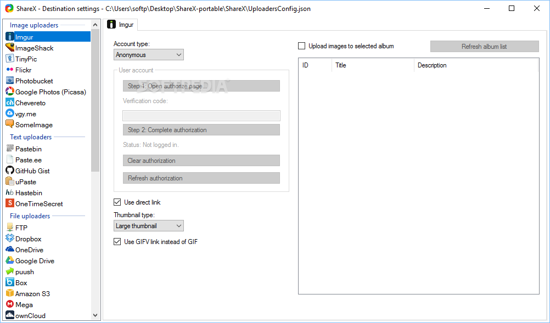The width and height of the screenshot is (550, 323).
Task: Uncheck Use GIFV link instead of GIF
Action: [x=117, y=242]
